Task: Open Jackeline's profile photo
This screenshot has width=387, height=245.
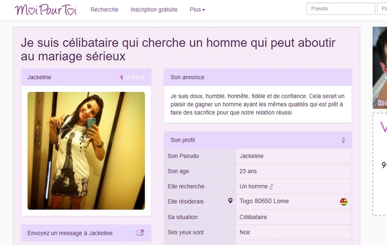Action: (x=86, y=151)
